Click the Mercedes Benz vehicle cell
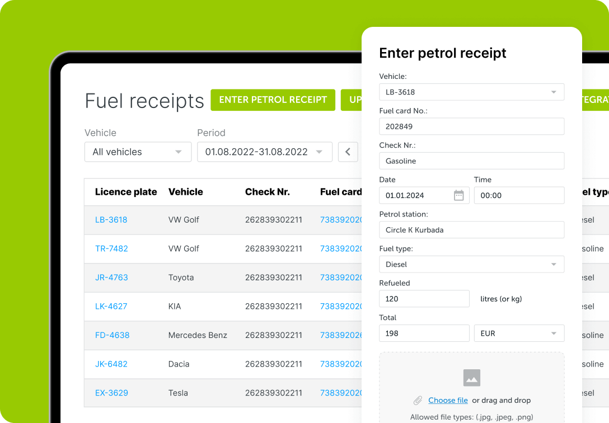Screen dimensions: 609x423 198,335
